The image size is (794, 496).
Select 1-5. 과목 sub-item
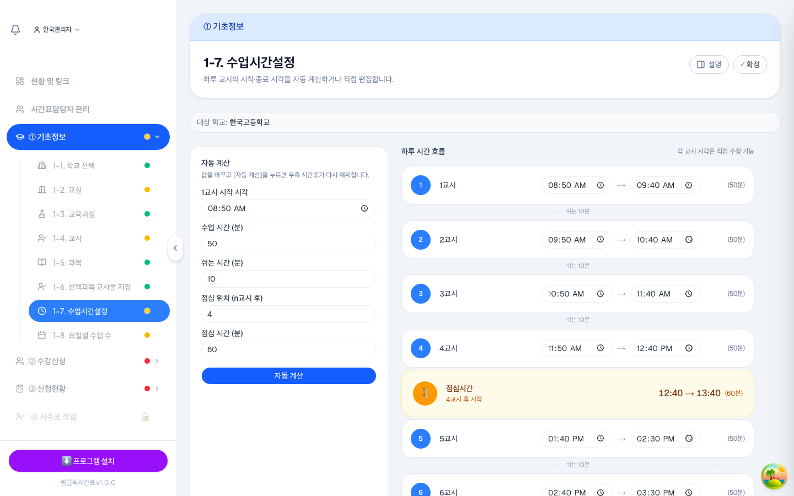[x=99, y=262]
